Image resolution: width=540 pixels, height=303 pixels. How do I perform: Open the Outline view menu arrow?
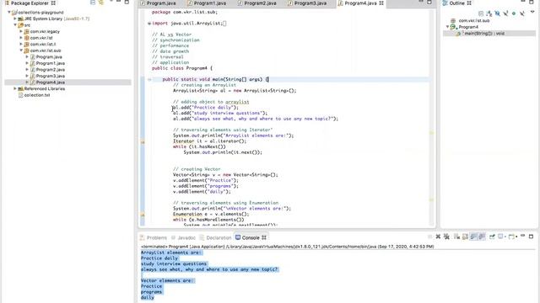pos(532,12)
